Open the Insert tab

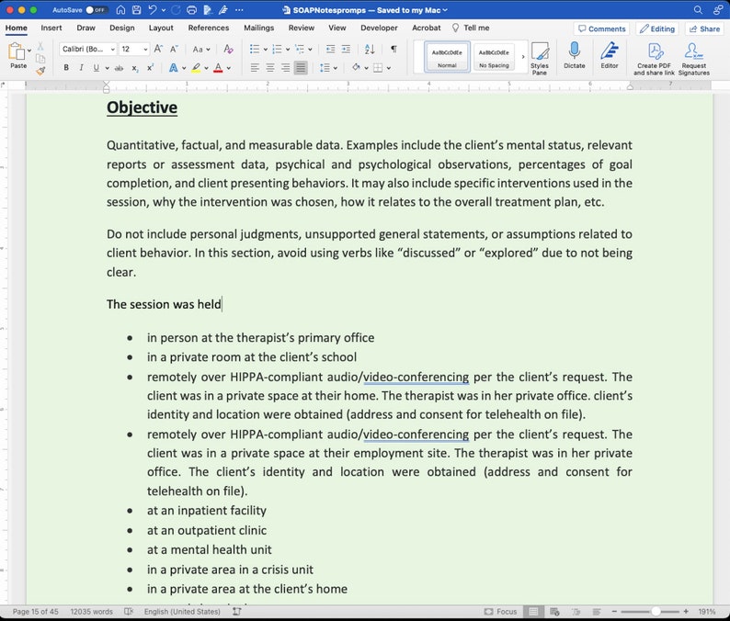click(x=51, y=28)
